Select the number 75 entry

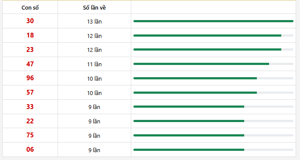(30, 135)
